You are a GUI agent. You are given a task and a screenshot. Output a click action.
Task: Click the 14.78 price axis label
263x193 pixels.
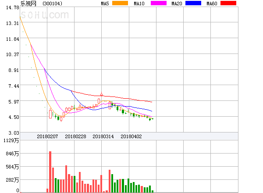(13, 7)
